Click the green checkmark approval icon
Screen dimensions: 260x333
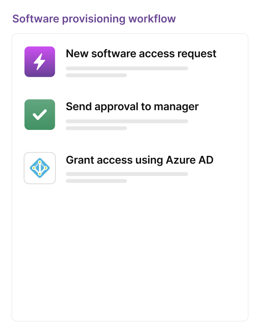point(39,115)
